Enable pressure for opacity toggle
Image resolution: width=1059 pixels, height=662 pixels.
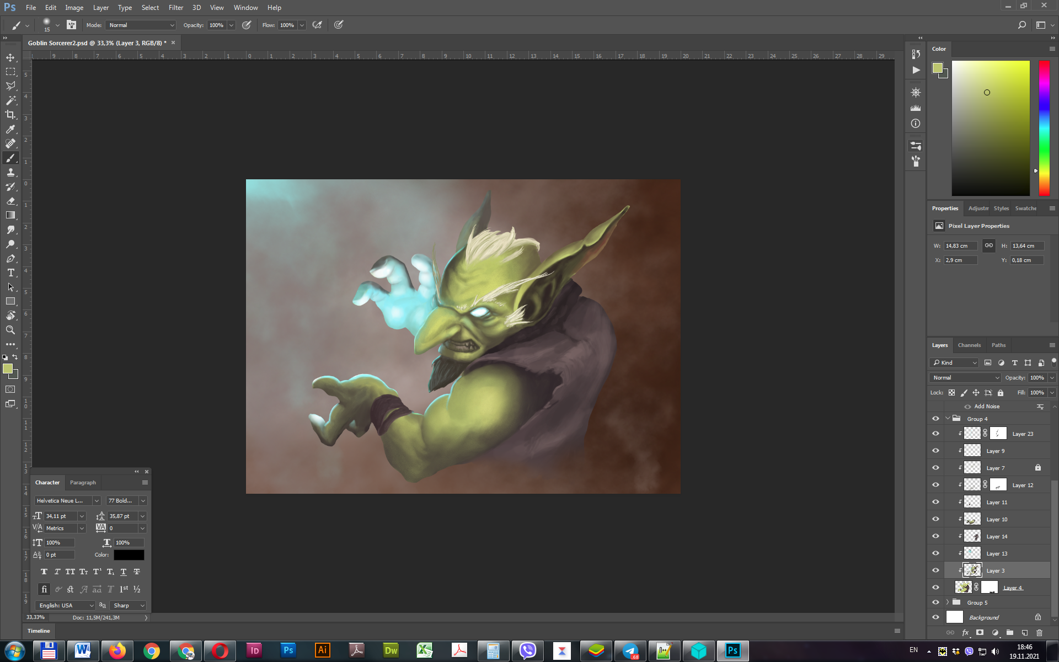click(247, 25)
